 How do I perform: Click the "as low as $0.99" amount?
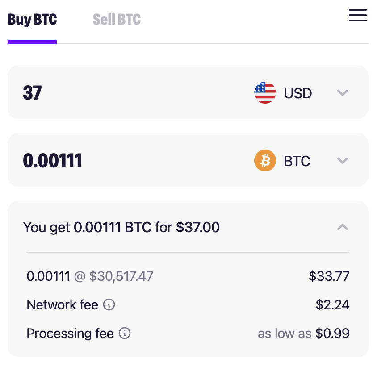coord(303,334)
